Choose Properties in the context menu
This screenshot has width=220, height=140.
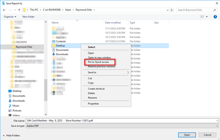(93, 104)
